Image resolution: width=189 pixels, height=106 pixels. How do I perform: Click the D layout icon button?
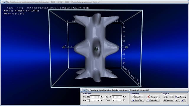pyautogui.click(x=178, y=100)
